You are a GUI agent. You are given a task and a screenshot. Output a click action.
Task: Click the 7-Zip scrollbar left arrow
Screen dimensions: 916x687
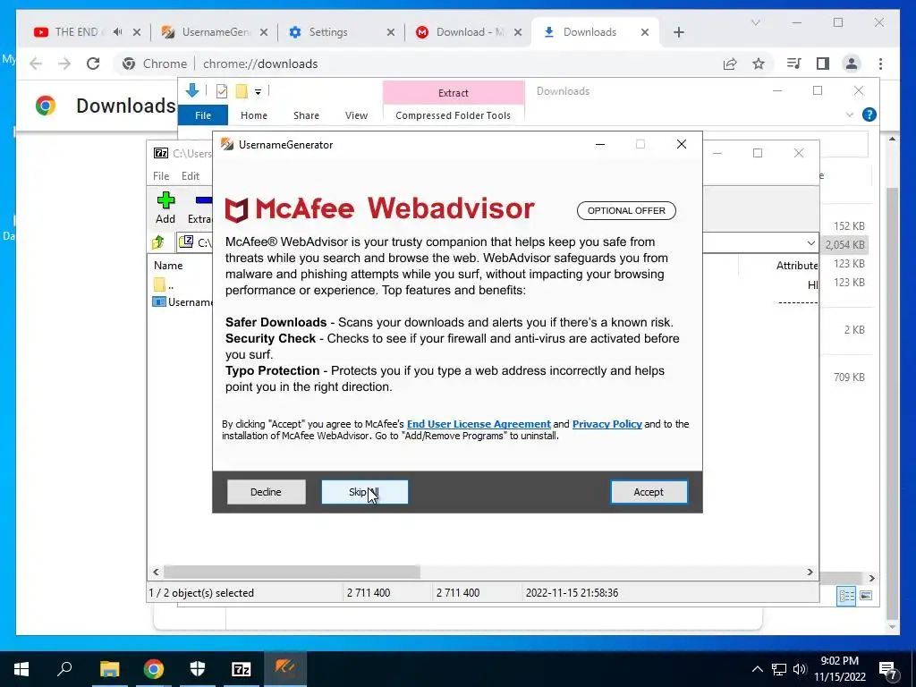[156, 572]
